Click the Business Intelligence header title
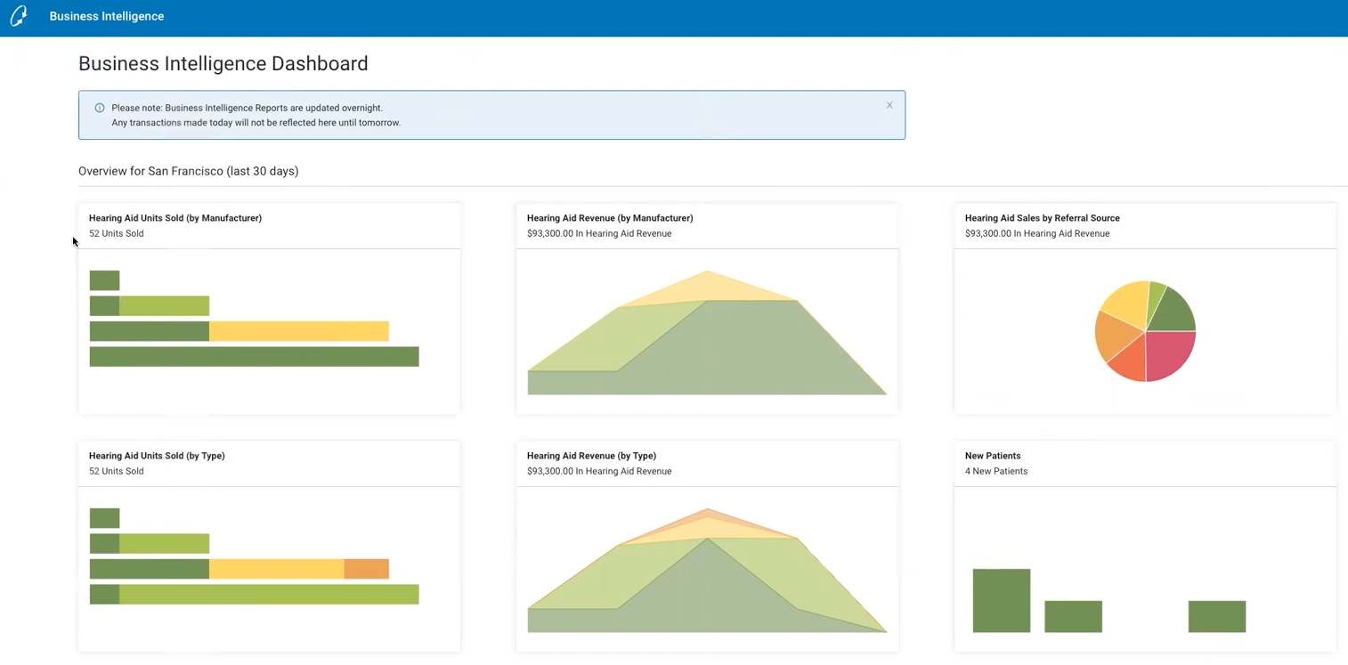Image resolution: width=1348 pixels, height=665 pixels. point(107,16)
